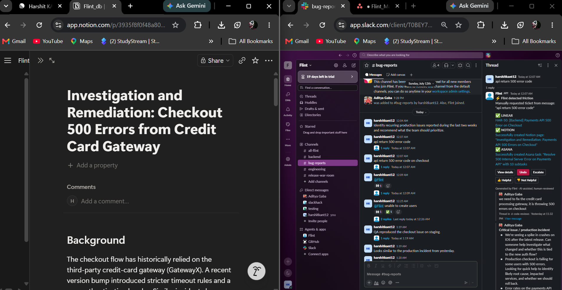Toggle inline code formatting in composer
This screenshot has height=290, width=562.
coord(429,266)
